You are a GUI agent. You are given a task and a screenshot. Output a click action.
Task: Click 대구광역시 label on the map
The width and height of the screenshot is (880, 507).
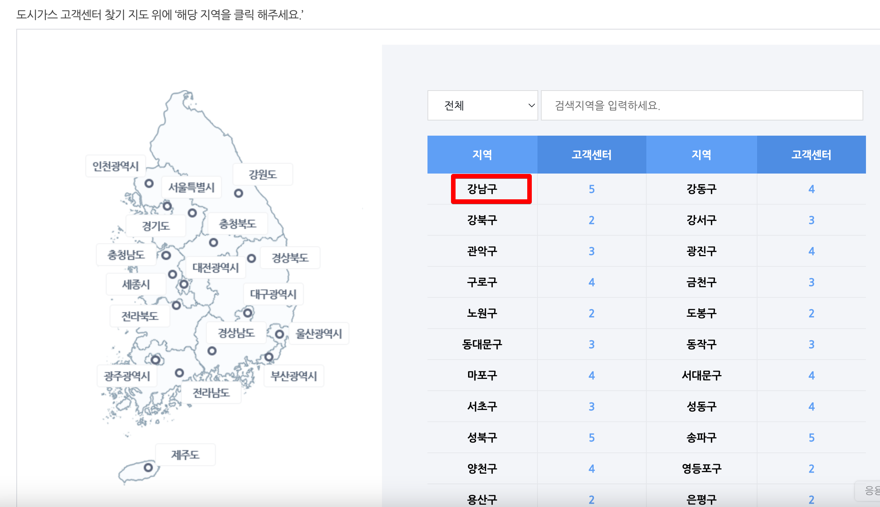pyautogui.click(x=273, y=294)
